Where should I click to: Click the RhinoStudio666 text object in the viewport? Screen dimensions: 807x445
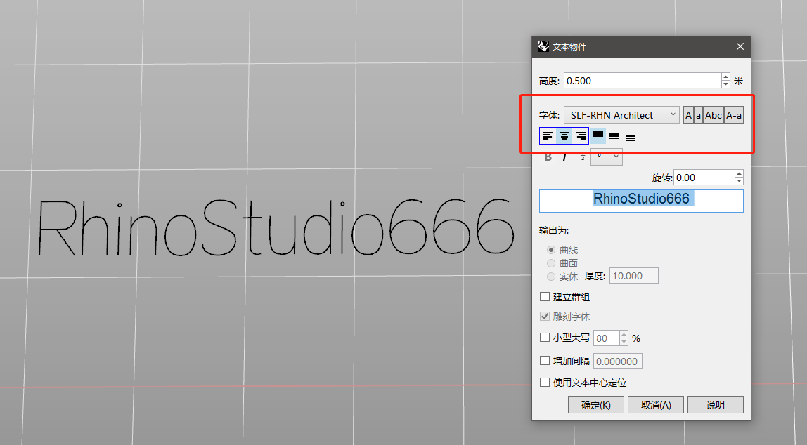pyautogui.click(x=276, y=227)
